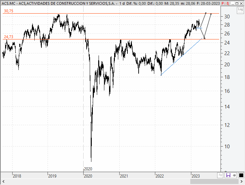This screenshot has height=185, width=245.
Task: Click the 24 price axis label
Action: pos(227,43)
